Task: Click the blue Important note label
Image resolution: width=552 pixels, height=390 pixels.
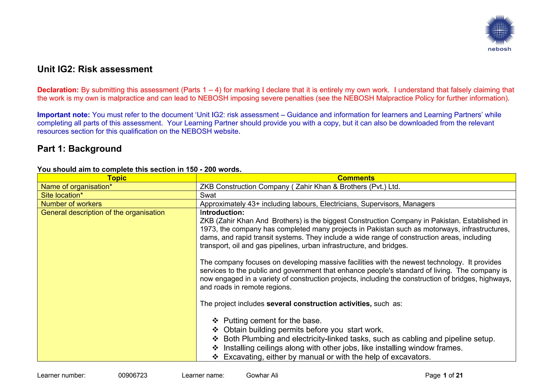Action: [x=63, y=115]
